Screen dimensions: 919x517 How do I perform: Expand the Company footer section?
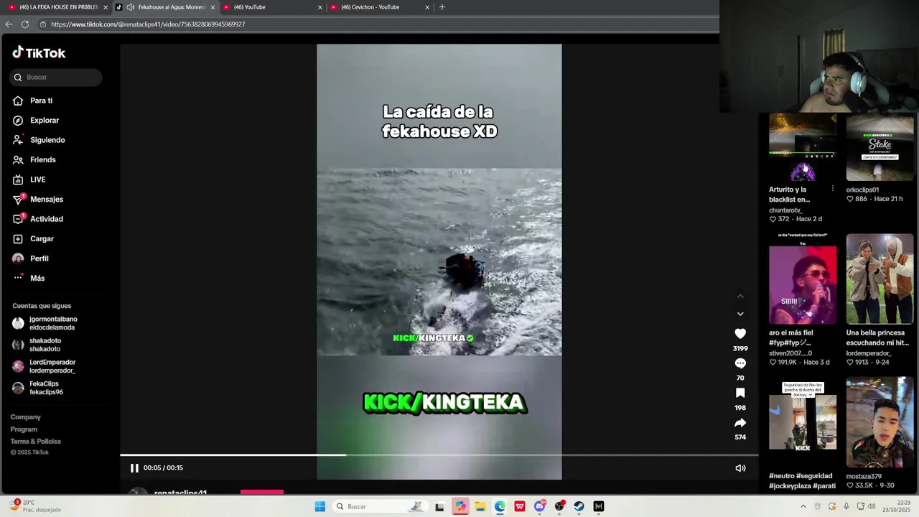pyautogui.click(x=25, y=417)
